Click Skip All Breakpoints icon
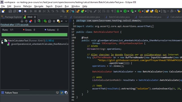 click(25, 11)
